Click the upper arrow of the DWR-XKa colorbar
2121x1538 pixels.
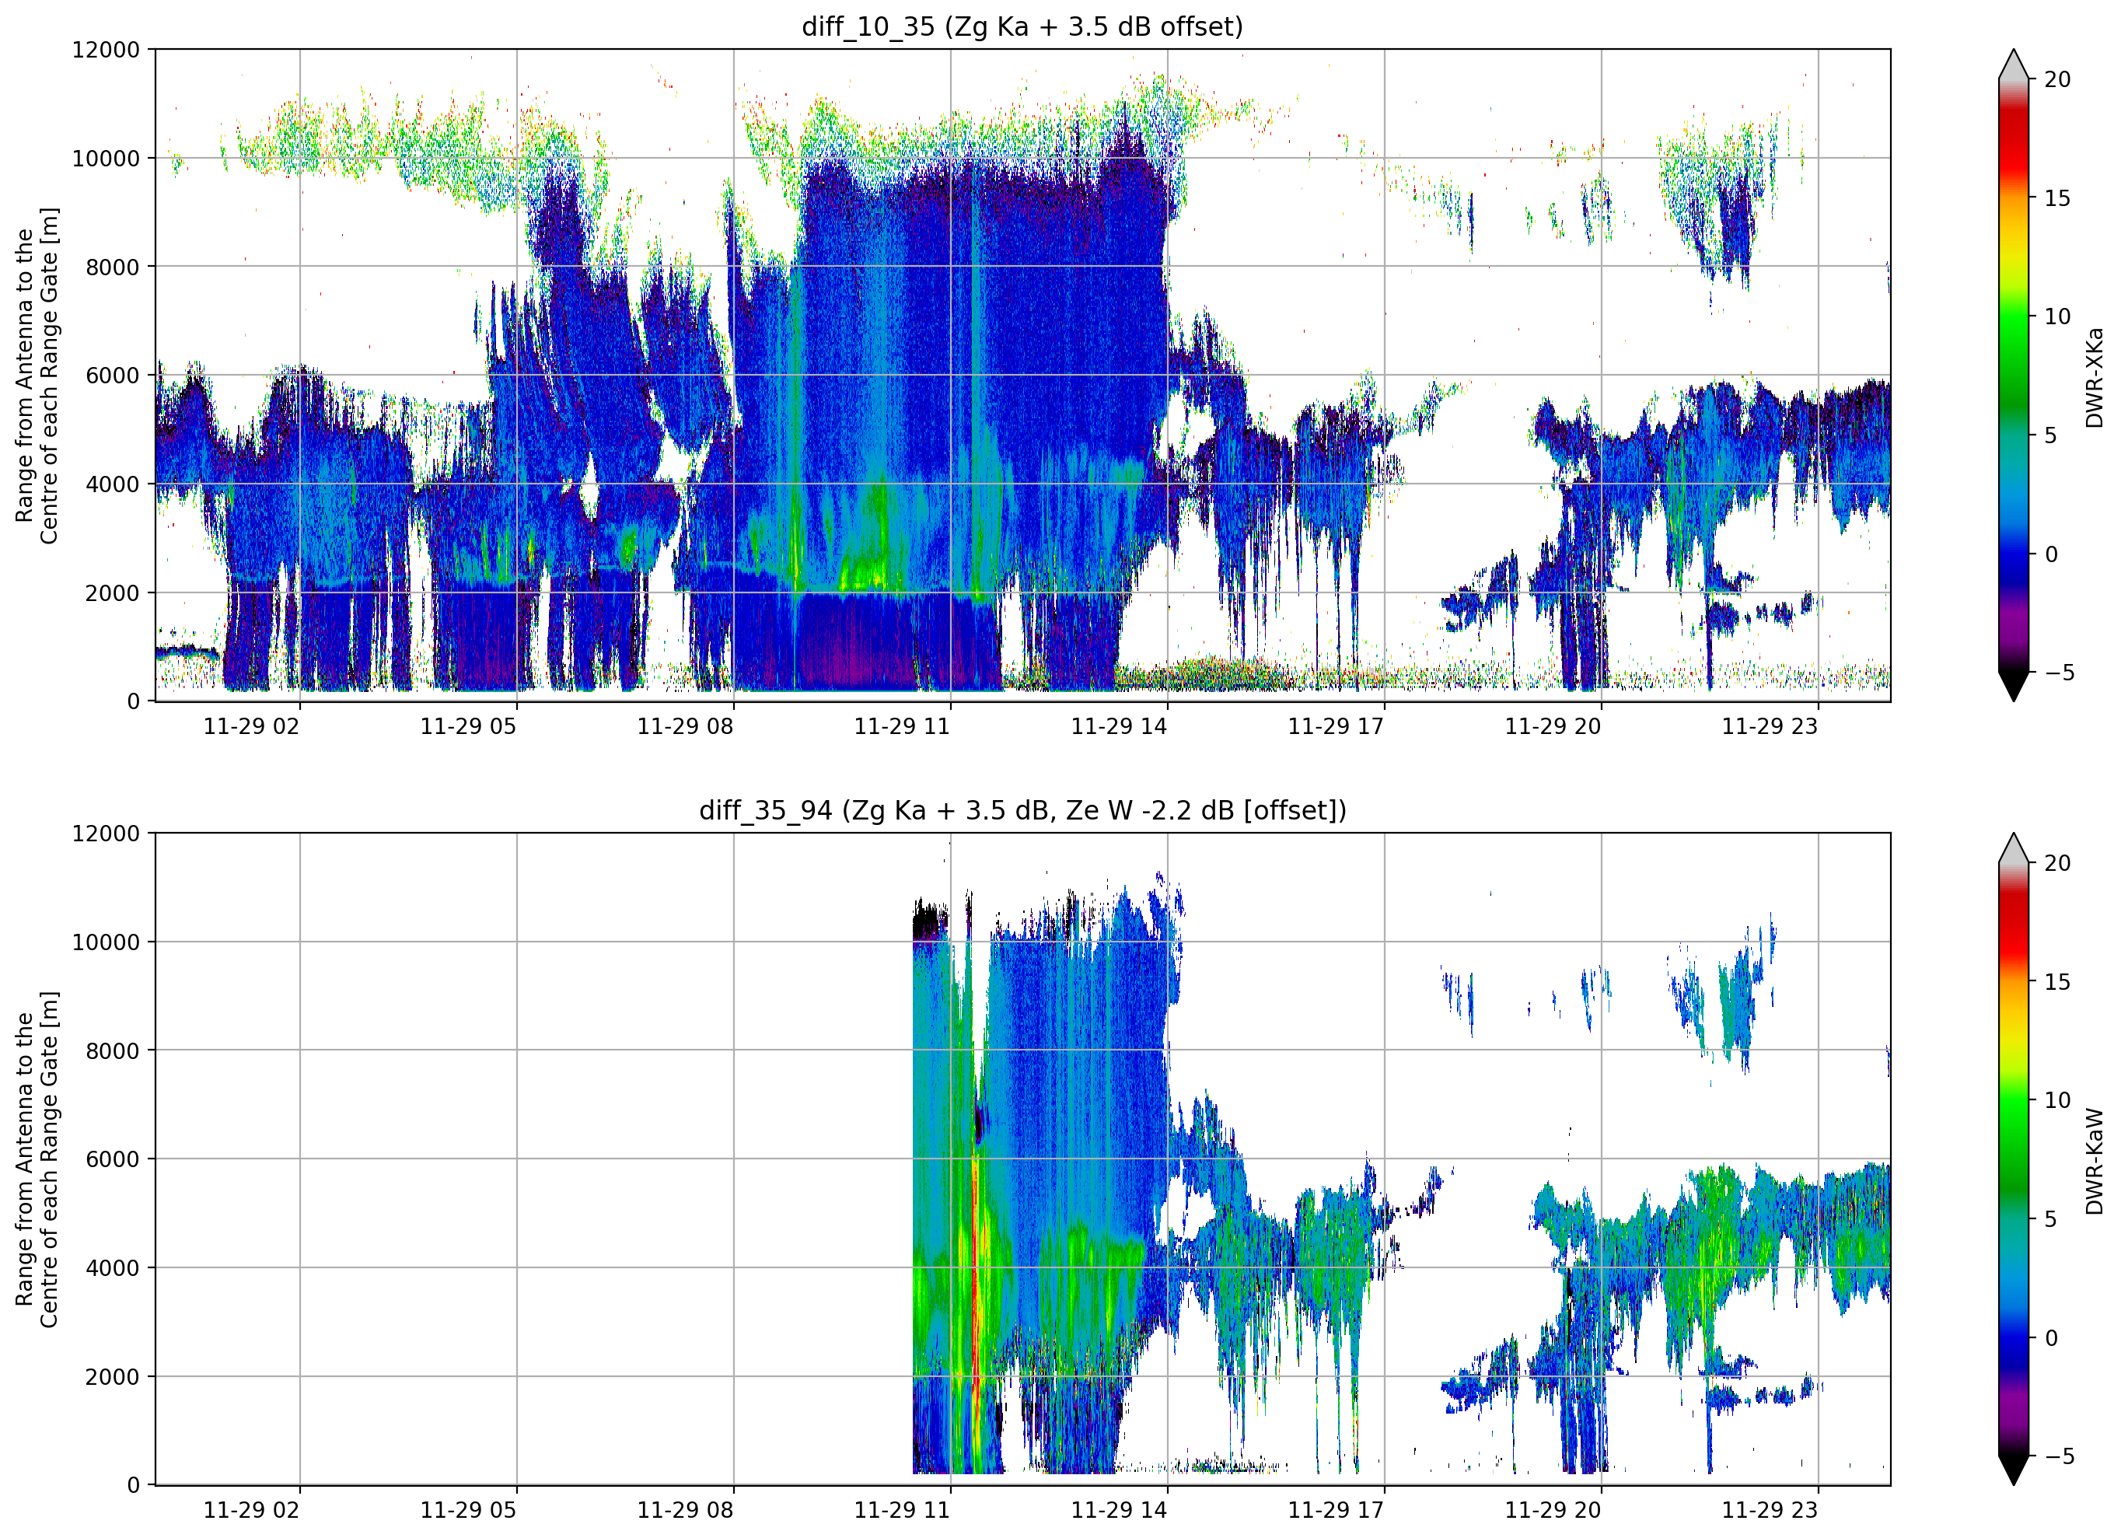[2014, 65]
